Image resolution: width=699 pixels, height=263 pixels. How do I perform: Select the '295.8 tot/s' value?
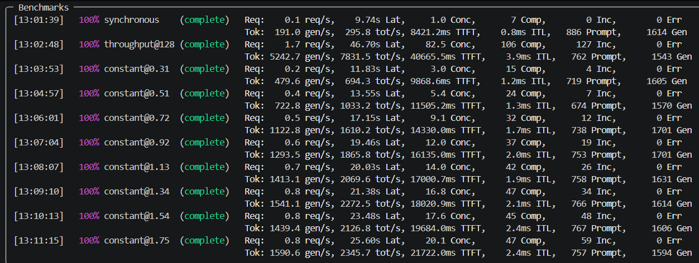point(371,32)
